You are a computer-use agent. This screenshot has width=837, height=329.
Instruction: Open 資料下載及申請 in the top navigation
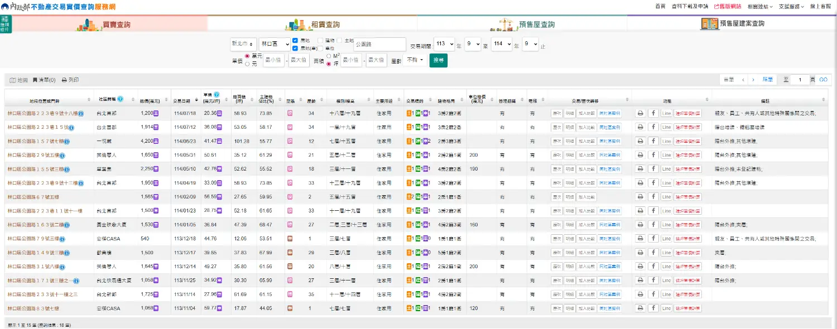(x=690, y=7)
